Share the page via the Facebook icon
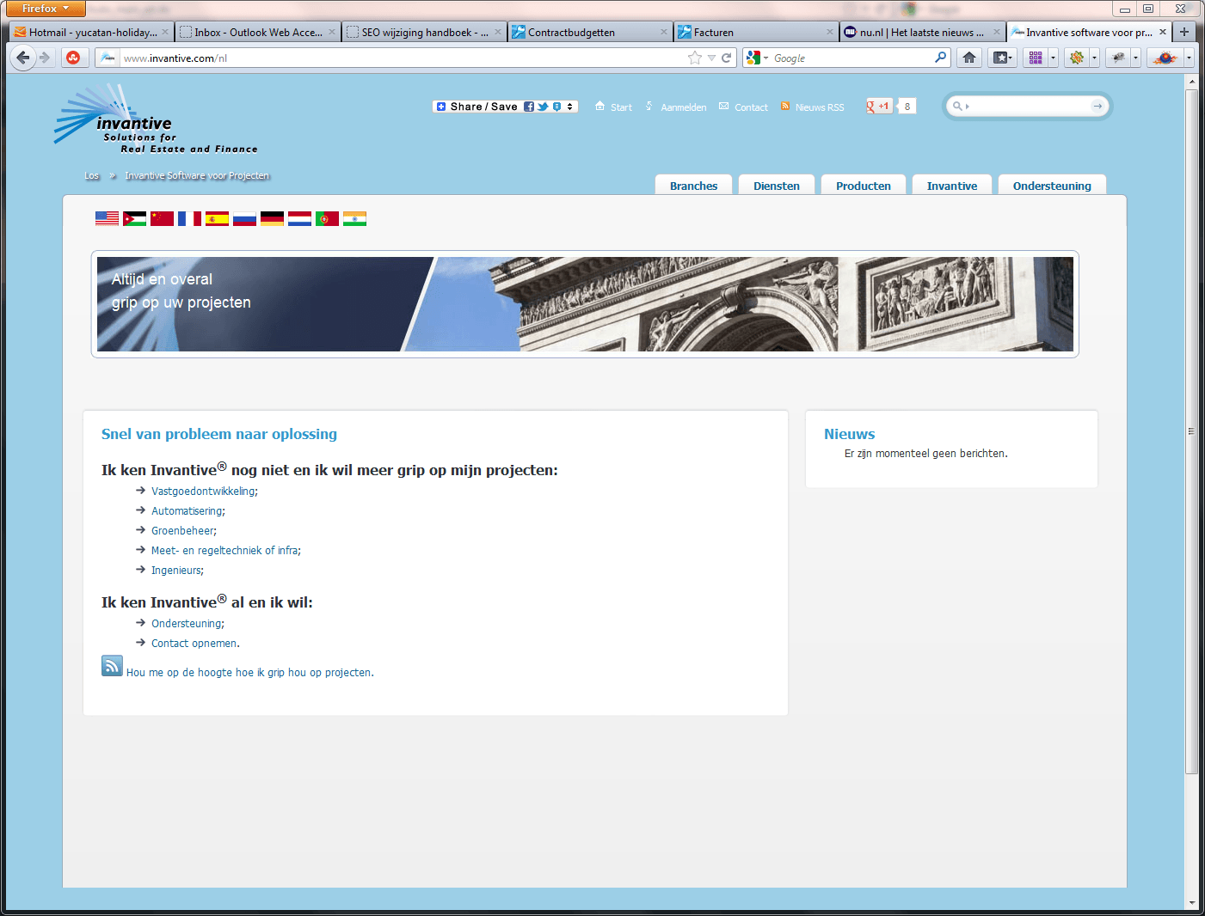This screenshot has width=1205, height=916. coord(529,106)
